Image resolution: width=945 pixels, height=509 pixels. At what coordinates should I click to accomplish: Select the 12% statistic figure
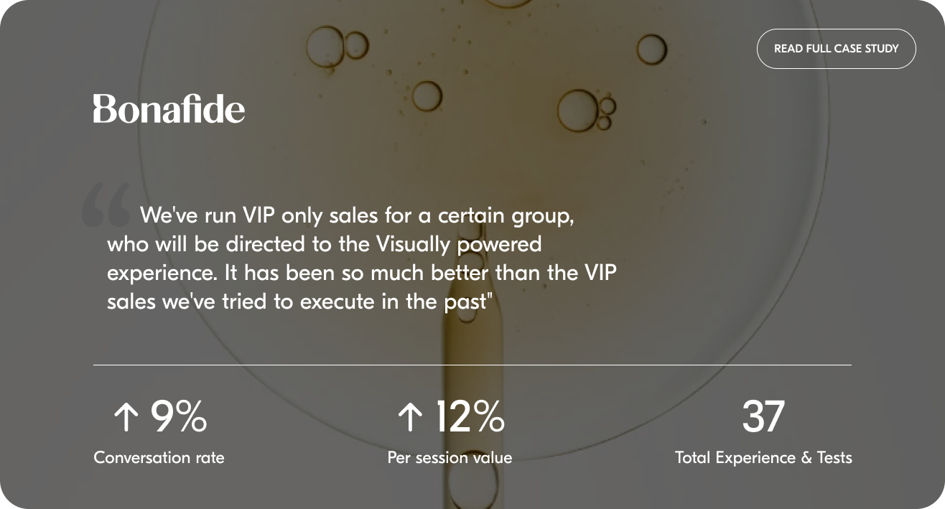tap(470, 417)
